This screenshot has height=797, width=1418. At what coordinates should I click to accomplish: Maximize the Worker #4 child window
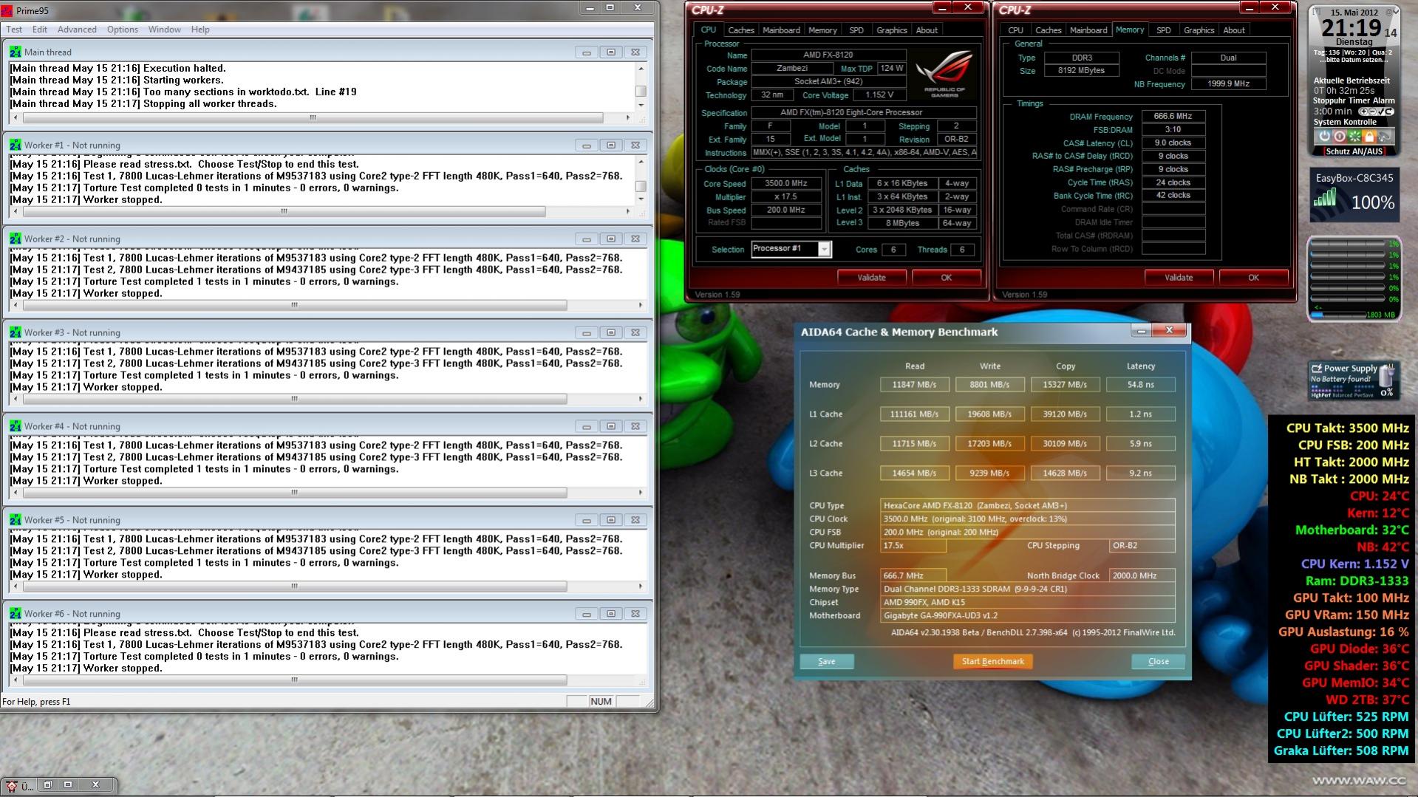pyautogui.click(x=611, y=427)
